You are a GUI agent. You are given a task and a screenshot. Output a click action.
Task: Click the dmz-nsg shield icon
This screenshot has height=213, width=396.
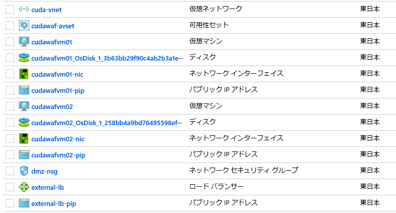24,171
